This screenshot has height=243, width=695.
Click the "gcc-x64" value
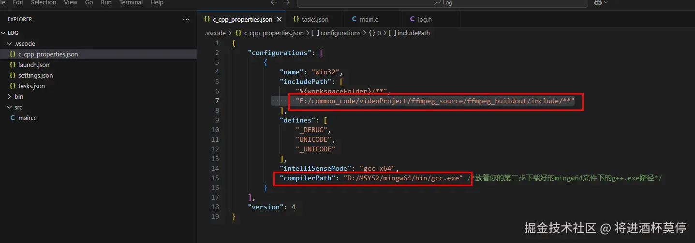[x=378, y=168]
